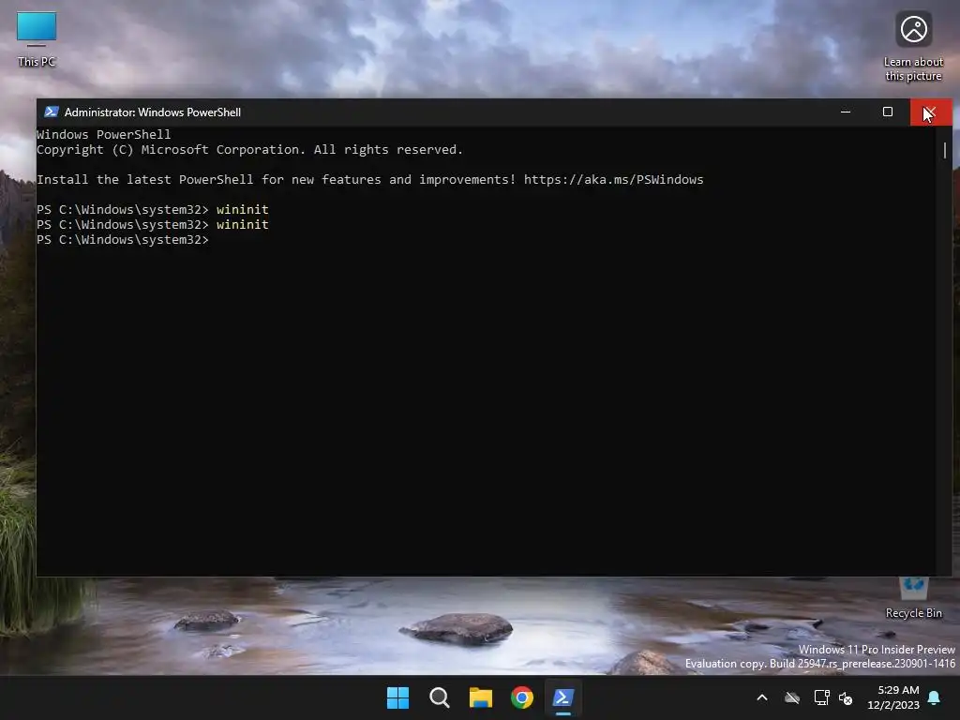Click the Windows PowerShell header text line
Screen dimensions: 960x720
click(x=103, y=134)
